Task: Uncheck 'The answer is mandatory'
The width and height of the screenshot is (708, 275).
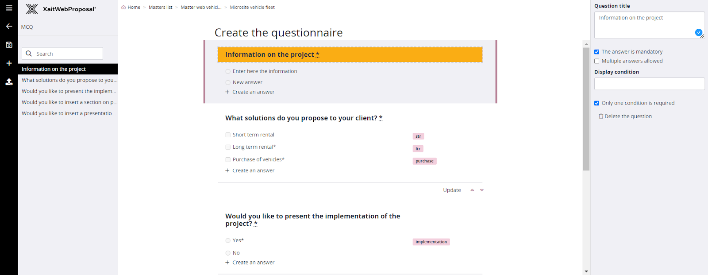Action: click(596, 51)
